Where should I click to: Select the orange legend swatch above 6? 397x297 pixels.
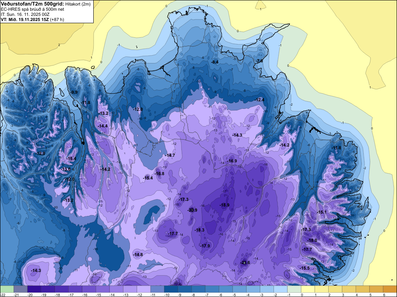pyautogui.click(x=390, y=289)
